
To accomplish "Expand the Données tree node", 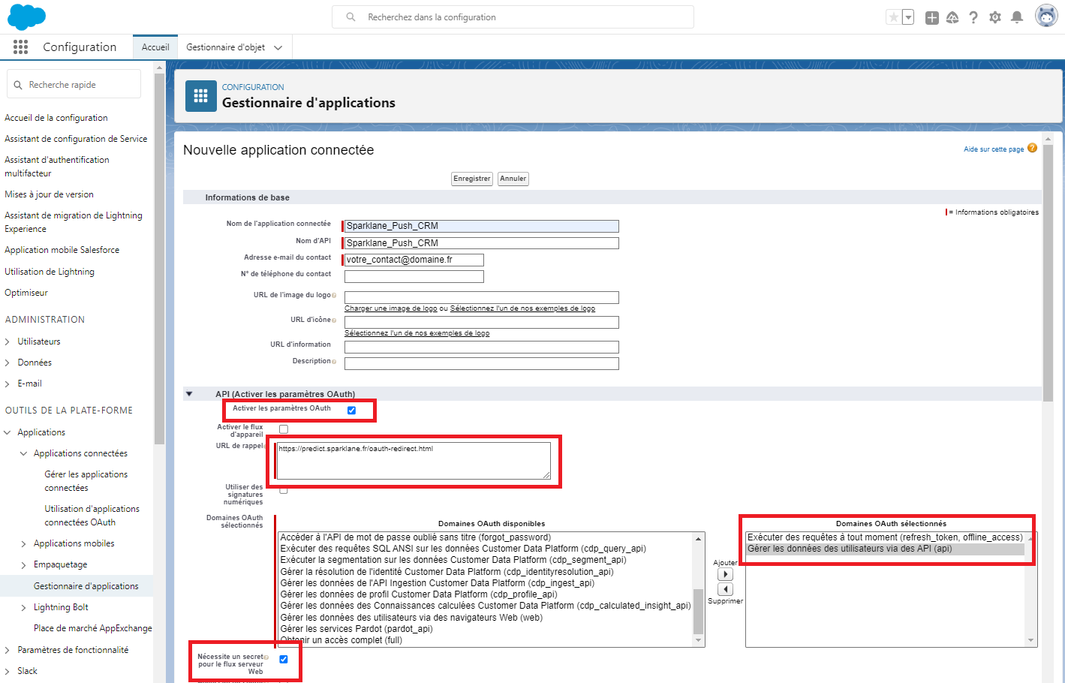I will 8,363.
